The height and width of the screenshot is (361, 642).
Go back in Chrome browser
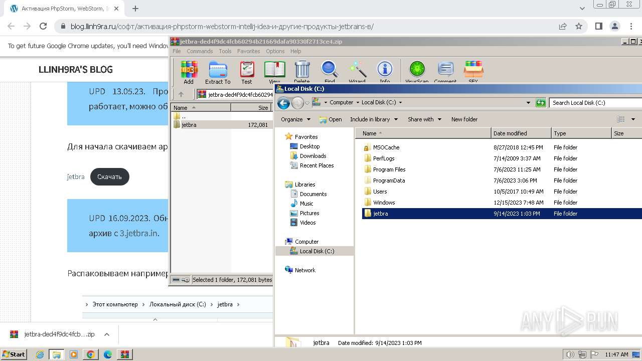pos(11,26)
